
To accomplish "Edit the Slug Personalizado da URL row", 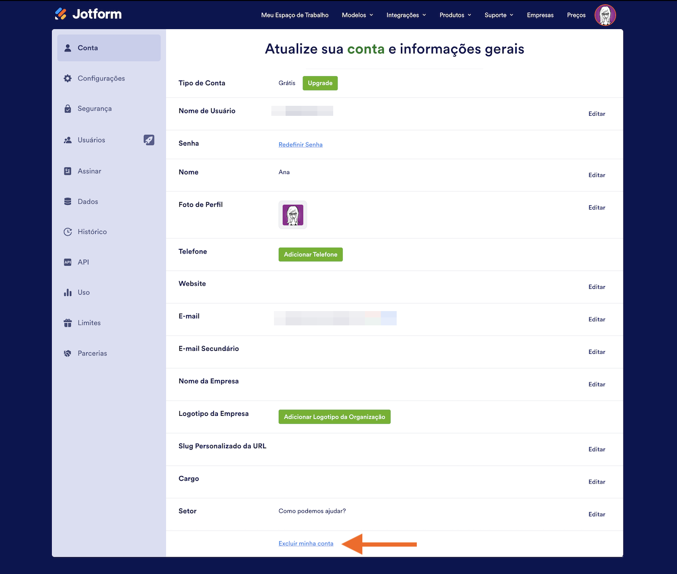I will pos(597,449).
